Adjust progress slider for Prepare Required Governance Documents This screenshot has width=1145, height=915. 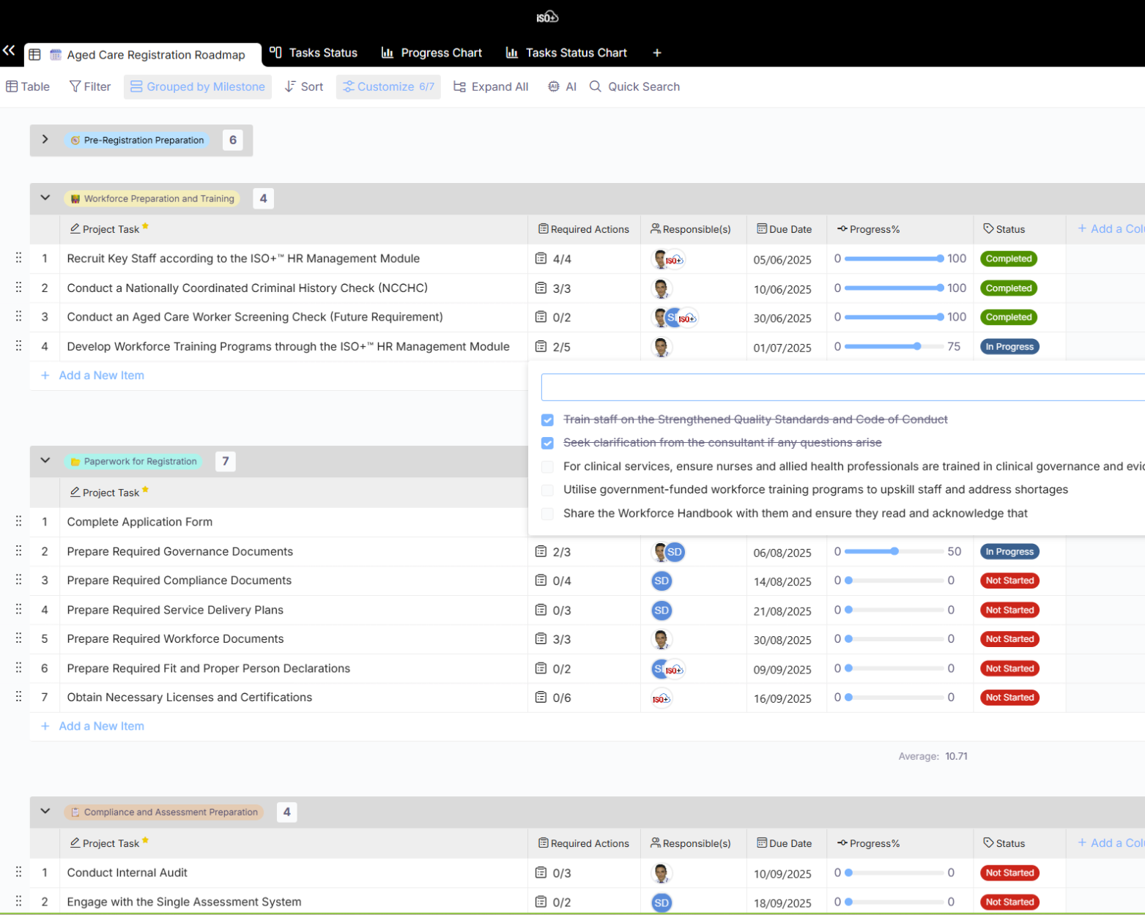click(894, 551)
